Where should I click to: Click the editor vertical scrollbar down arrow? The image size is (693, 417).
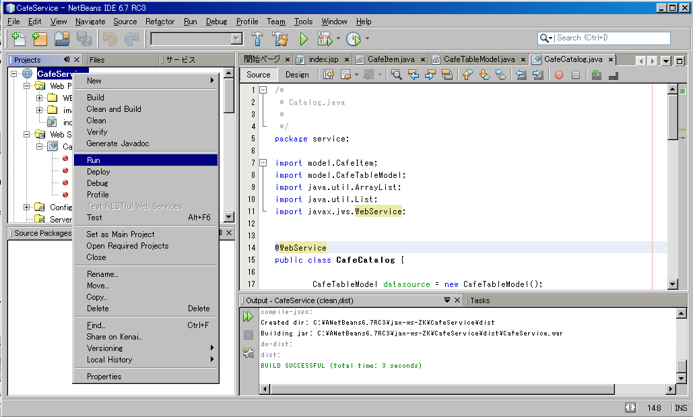click(672, 284)
